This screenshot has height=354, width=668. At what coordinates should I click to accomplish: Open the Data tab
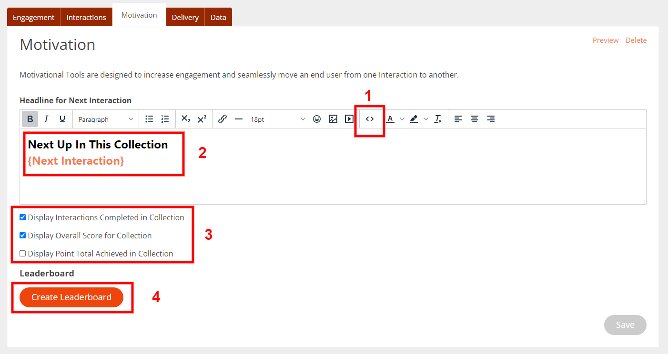(218, 17)
